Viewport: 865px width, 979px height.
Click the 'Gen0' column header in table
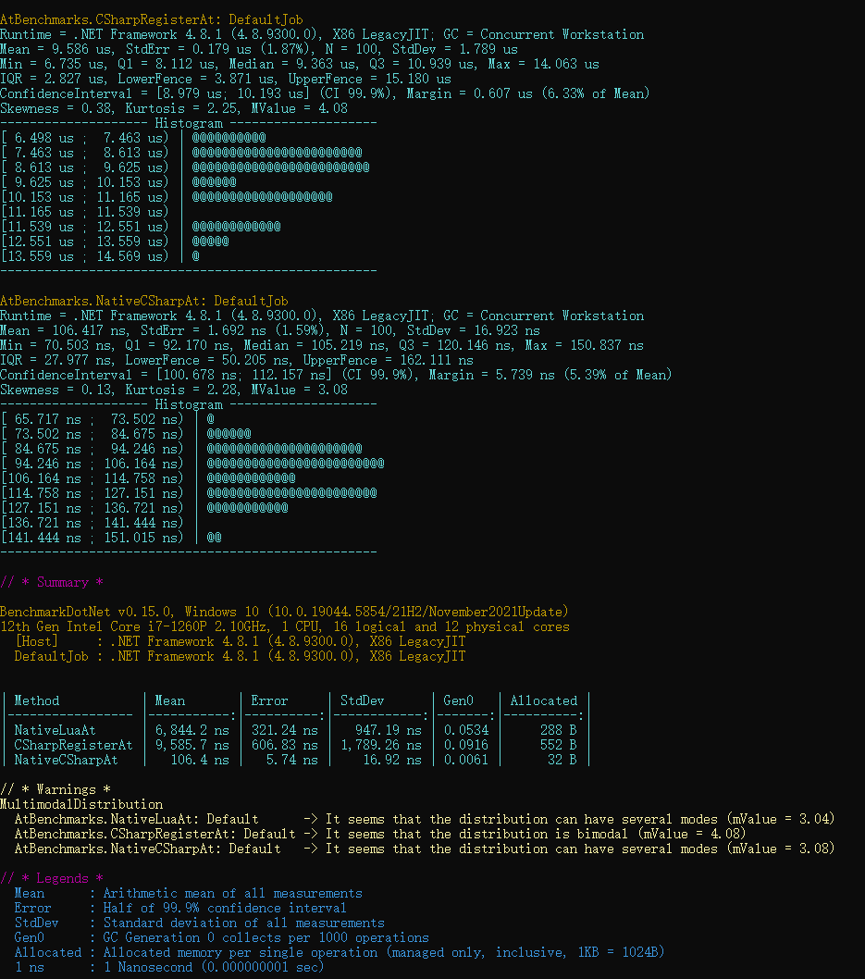[x=459, y=701]
